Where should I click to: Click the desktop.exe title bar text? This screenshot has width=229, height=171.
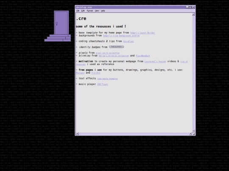84,7
